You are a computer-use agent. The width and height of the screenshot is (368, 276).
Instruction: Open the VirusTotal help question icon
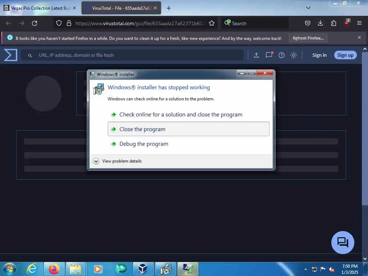(x=281, y=55)
